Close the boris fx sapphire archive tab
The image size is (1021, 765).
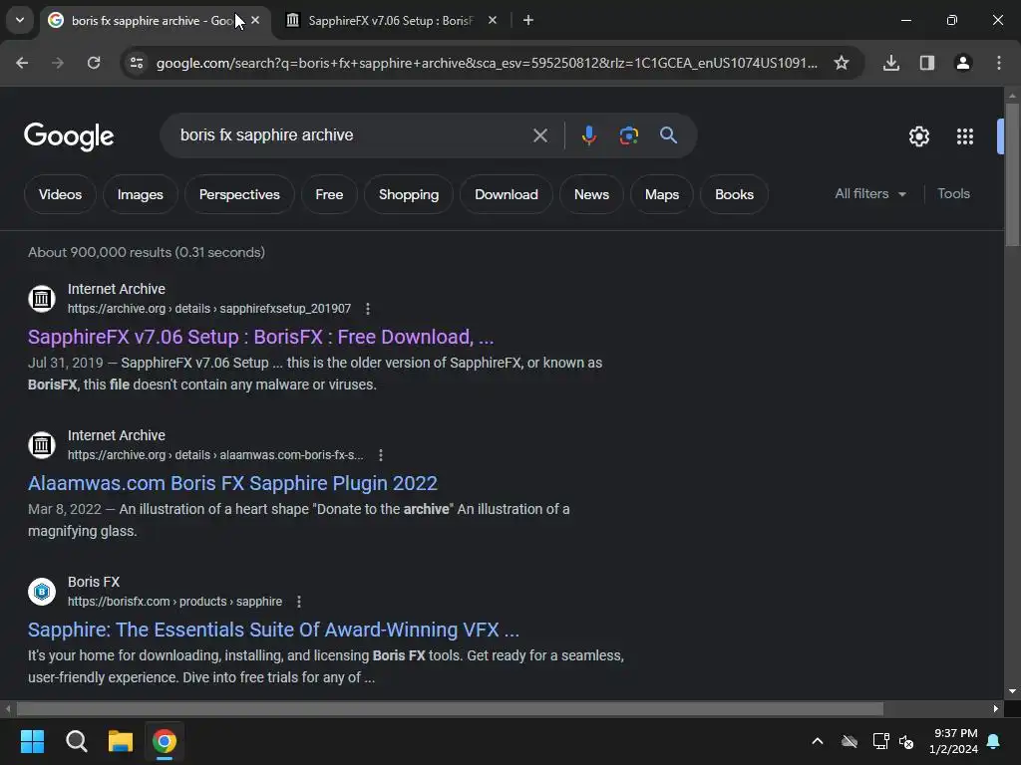tap(255, 21)
